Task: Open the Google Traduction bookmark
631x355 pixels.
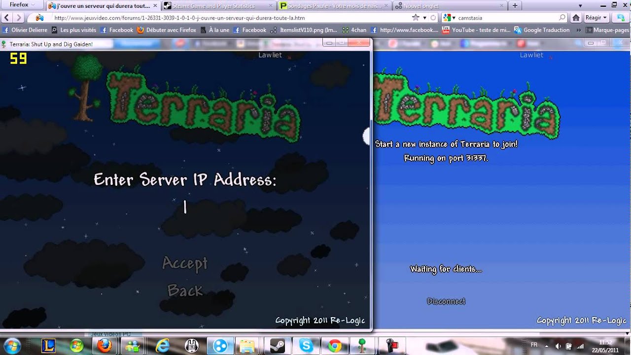Action: point(542,30)
